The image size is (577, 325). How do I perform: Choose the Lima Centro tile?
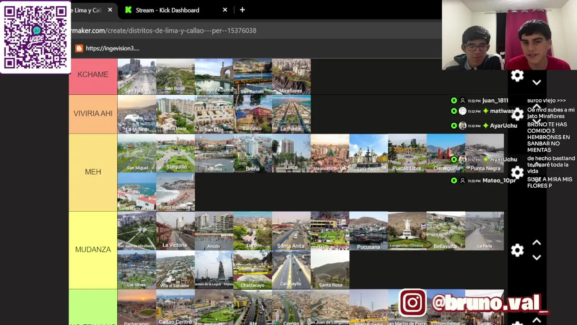pos(369,153)
